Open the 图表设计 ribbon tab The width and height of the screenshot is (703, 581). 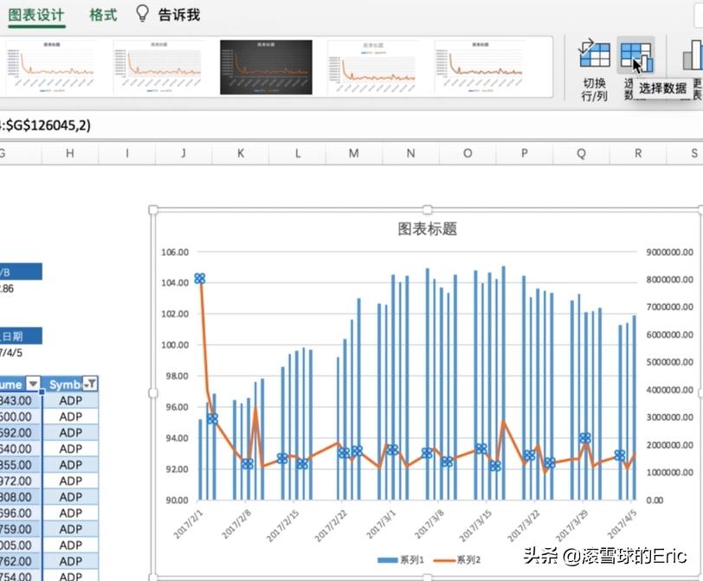click(x=37, y=15)
